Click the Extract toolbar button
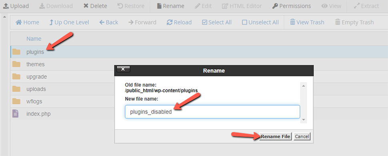The width and height of the screenshot is (388, 156). coord(366,6)
